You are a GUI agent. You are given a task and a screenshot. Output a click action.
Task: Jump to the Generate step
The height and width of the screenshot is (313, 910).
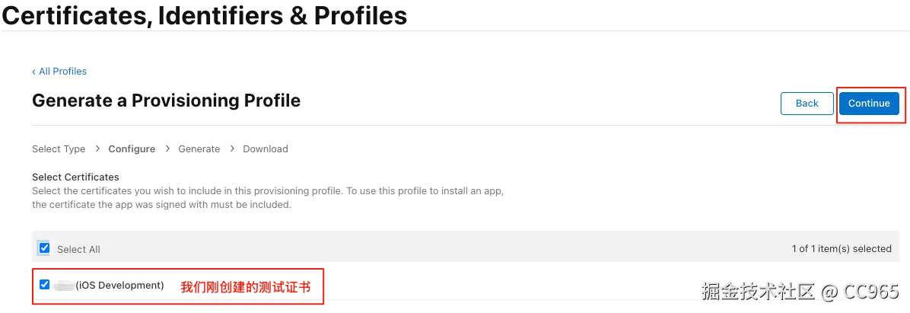click(199, 149)
